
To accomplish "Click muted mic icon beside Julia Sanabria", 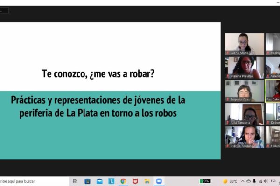I will (228, 123).
